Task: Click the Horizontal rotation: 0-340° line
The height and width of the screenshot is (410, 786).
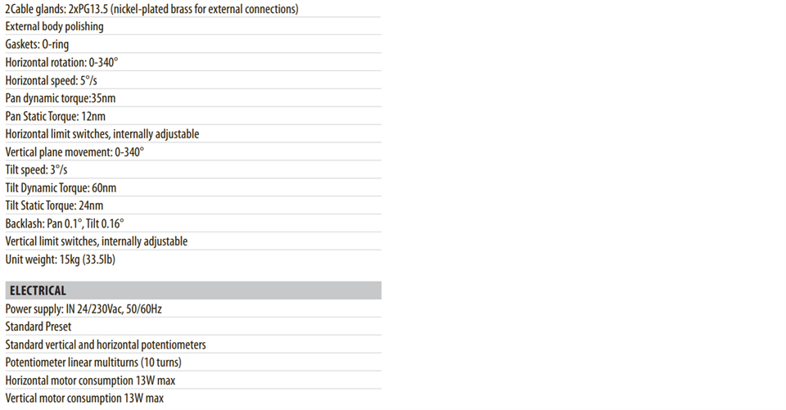Action: [62, 62]
